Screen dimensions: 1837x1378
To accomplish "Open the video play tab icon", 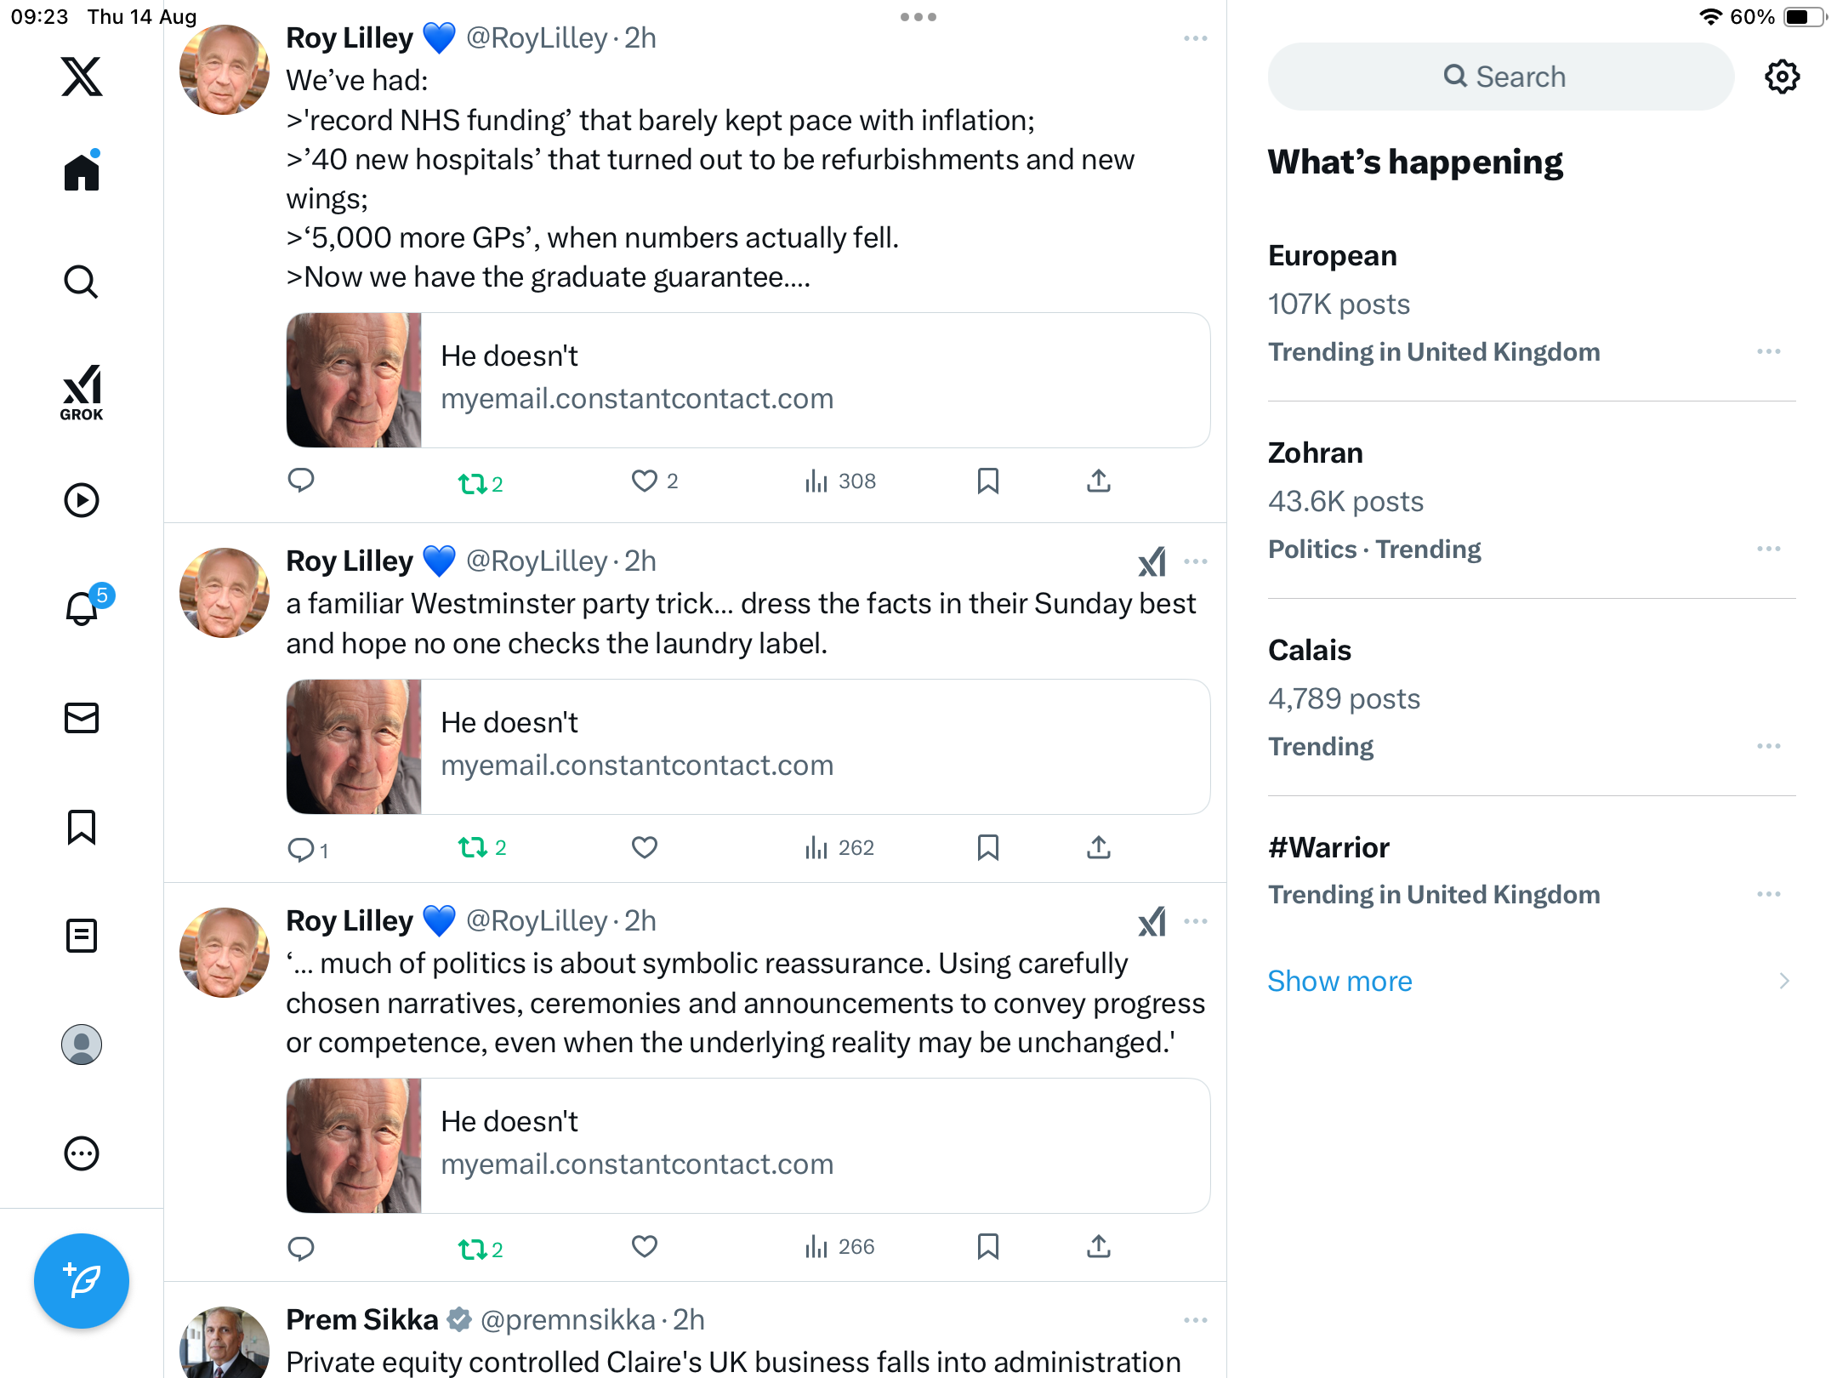I will point(82,500).
